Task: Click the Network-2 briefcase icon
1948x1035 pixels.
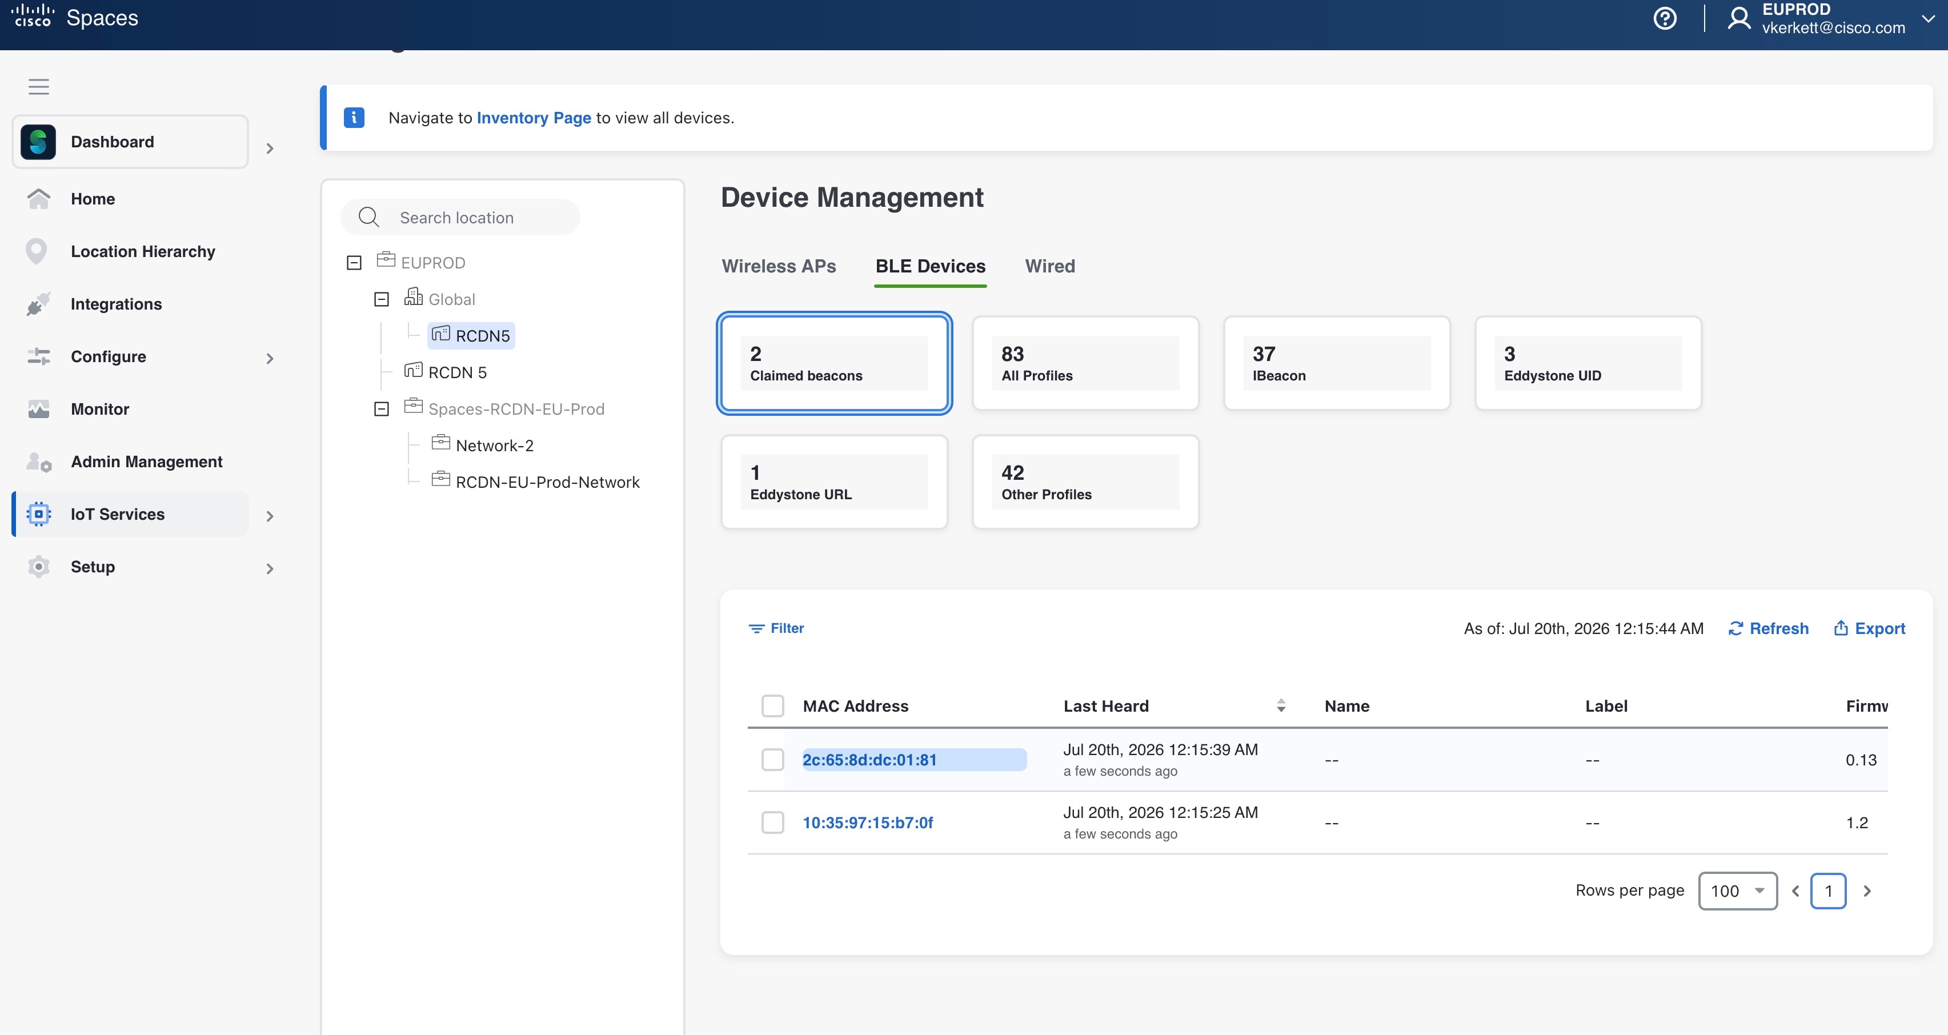Action: [440, 442]
